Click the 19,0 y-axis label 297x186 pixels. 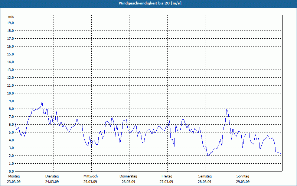click(x=10, y=23)
